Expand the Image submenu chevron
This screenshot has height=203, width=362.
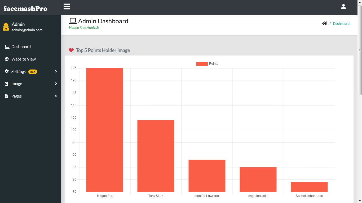(x=56, y=84)
